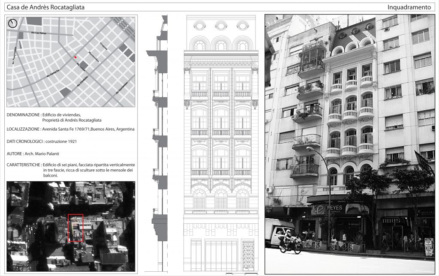Select the "Casa de Andrès Rocatagliata" title
Viewport: 439px width, 276px height.
(46, 7)
